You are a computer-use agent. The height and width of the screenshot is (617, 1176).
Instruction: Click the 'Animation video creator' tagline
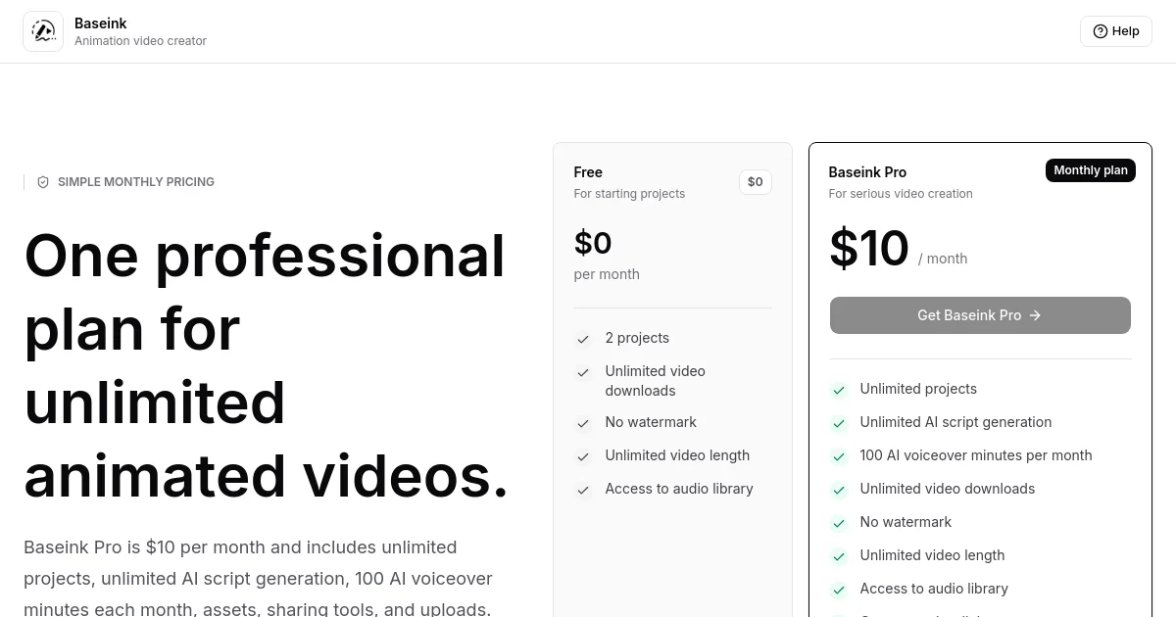pyautogui.click(x=140, y=41)
